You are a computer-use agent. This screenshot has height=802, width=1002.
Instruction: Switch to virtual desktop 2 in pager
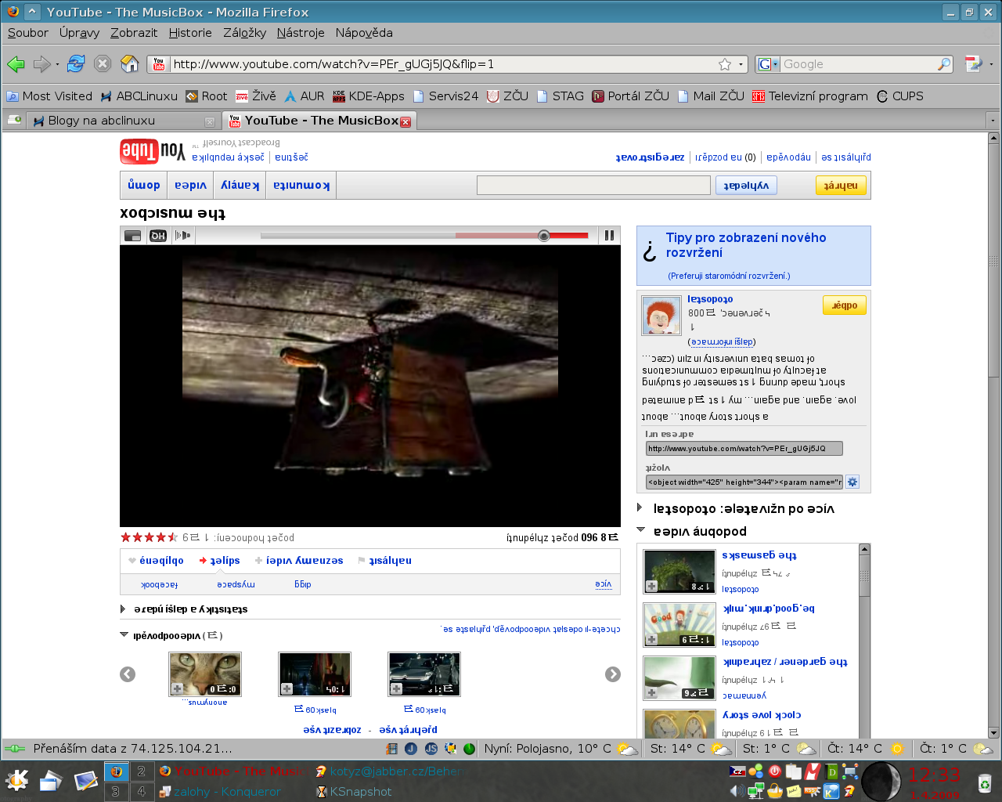pyautogui.click(x=141, y=771)
